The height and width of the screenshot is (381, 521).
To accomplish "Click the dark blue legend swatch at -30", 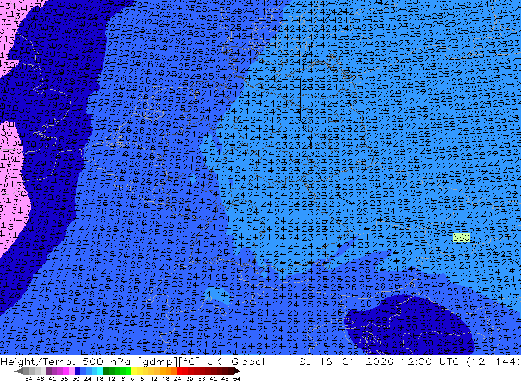I will coord(77,371).
